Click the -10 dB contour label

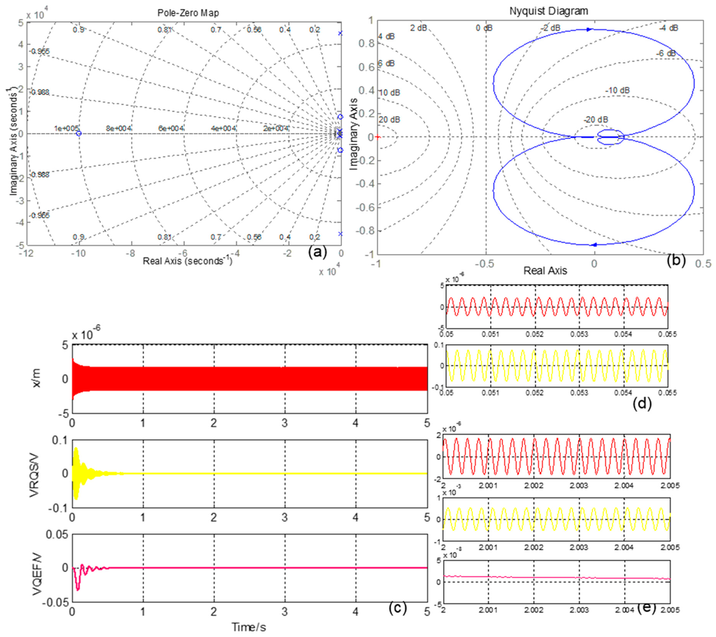click(x=617, y=90)
